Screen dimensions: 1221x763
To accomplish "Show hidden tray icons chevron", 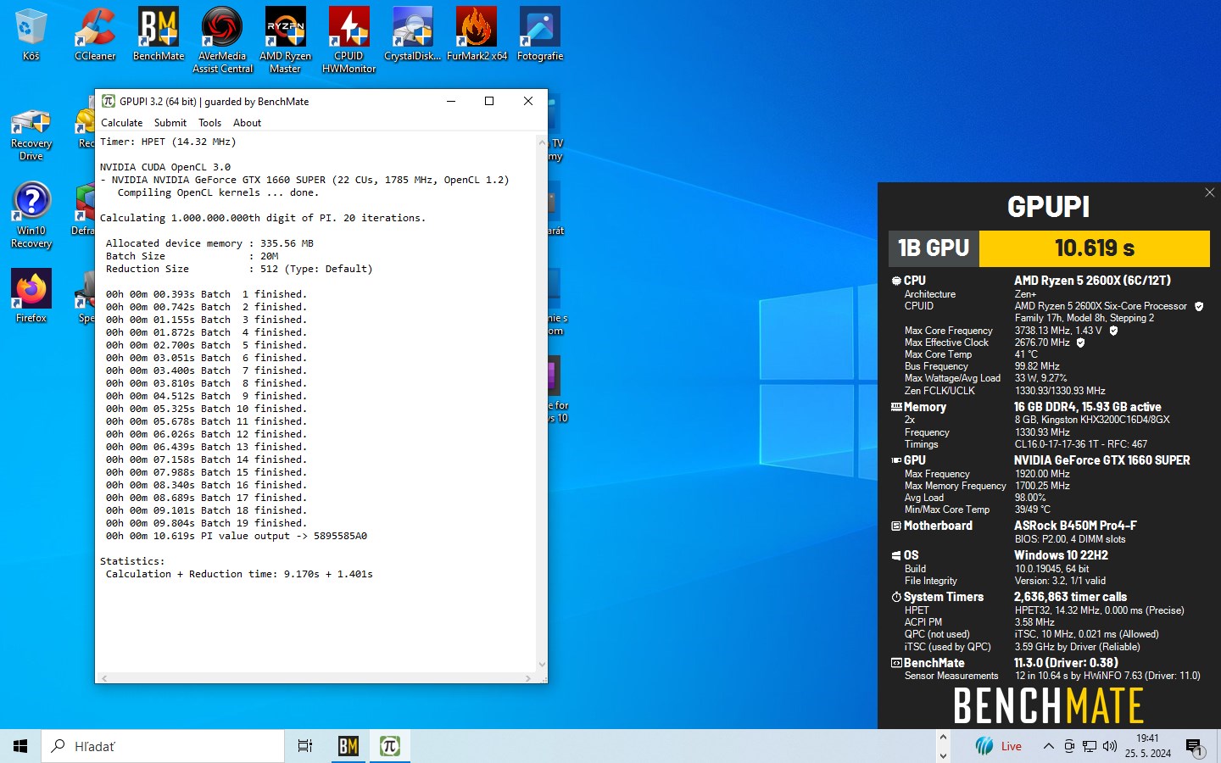I will 1048,746.
